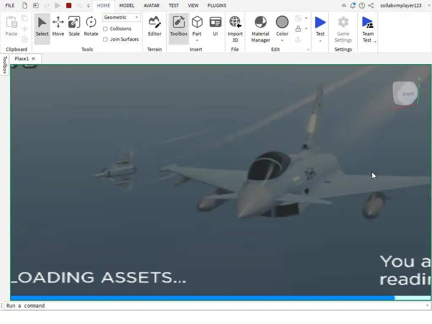
Task: Expand the Color dropdown arrow
Action: [x=282, y=40]
